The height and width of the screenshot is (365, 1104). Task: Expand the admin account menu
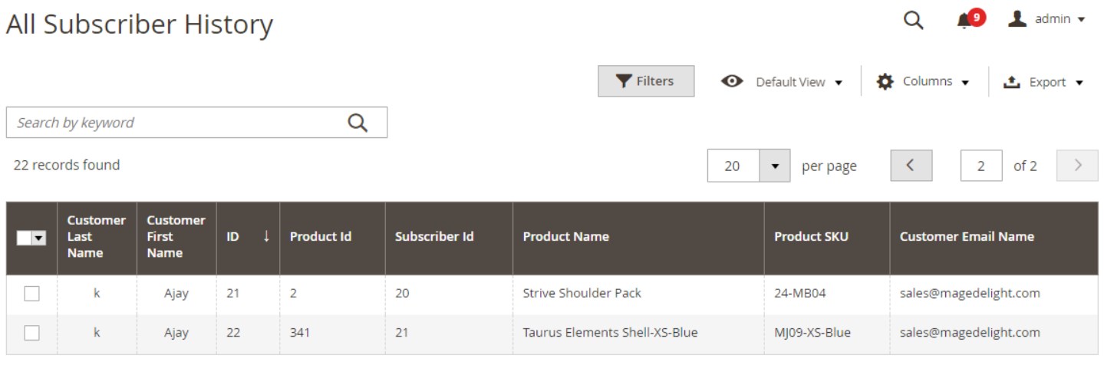tap(1047, 19)
